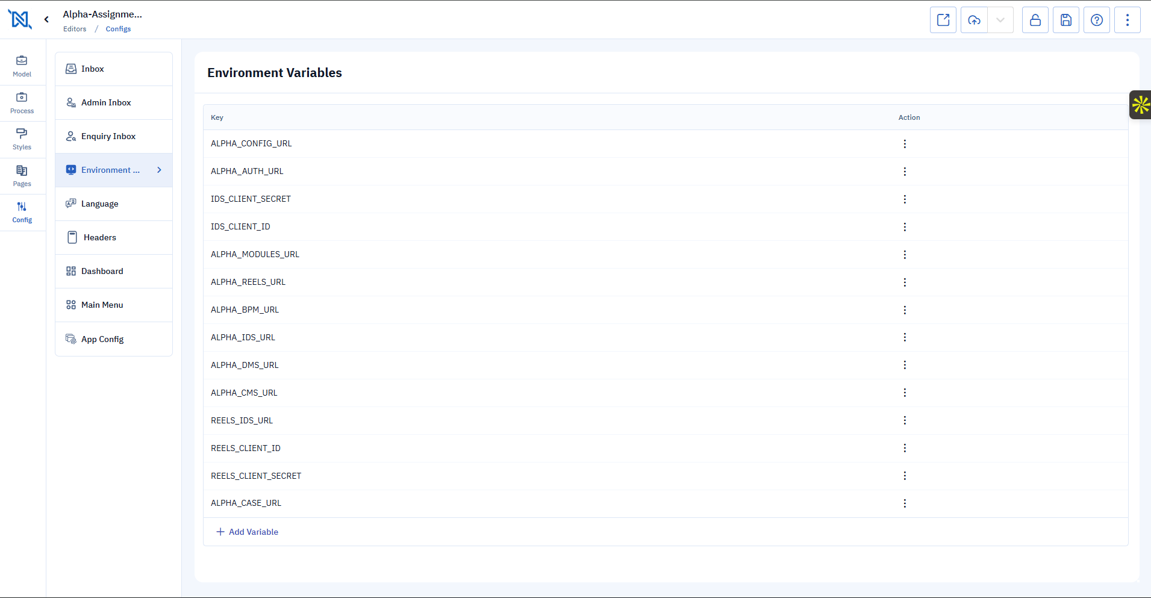Open action menu for ALPHA_CONFIG_URL
The height and width of the screenshot is (598, 1151).
pos(904,144)
